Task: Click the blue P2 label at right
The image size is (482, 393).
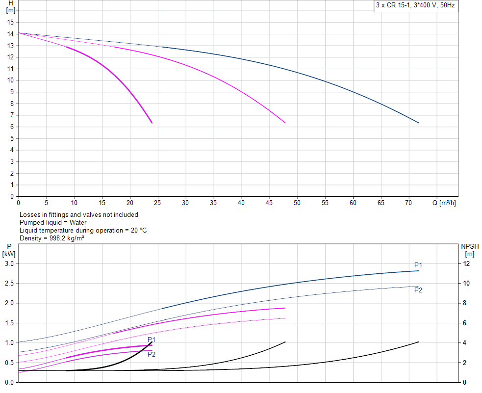Action: 418,290
